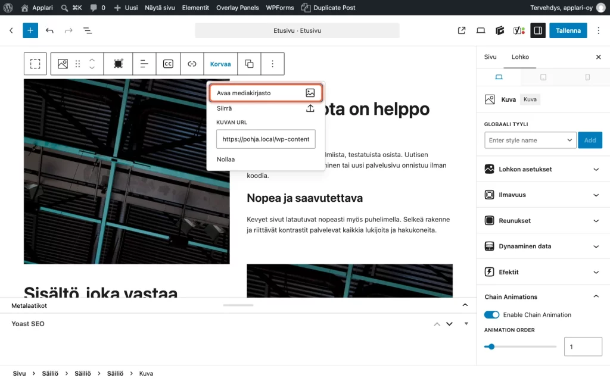Select mobile device tab in sidebar

coord(587,77)
